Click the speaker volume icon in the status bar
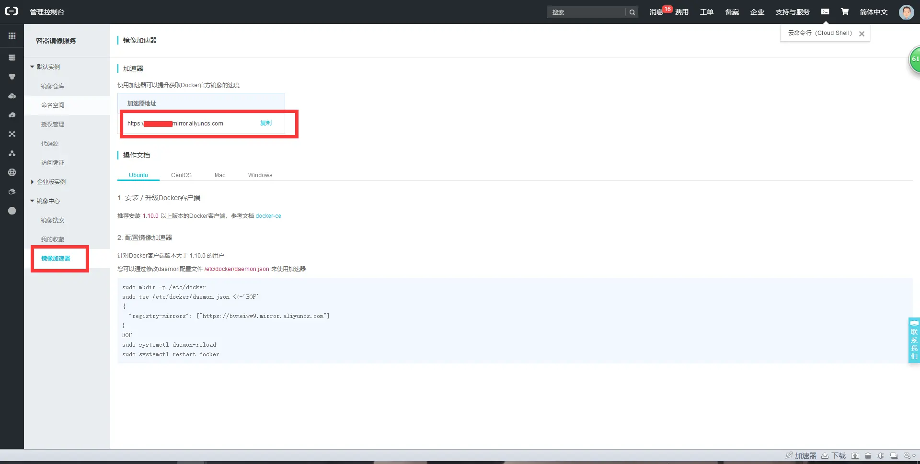This screenshot has width=920, height=464. click(x=880, y=455)
